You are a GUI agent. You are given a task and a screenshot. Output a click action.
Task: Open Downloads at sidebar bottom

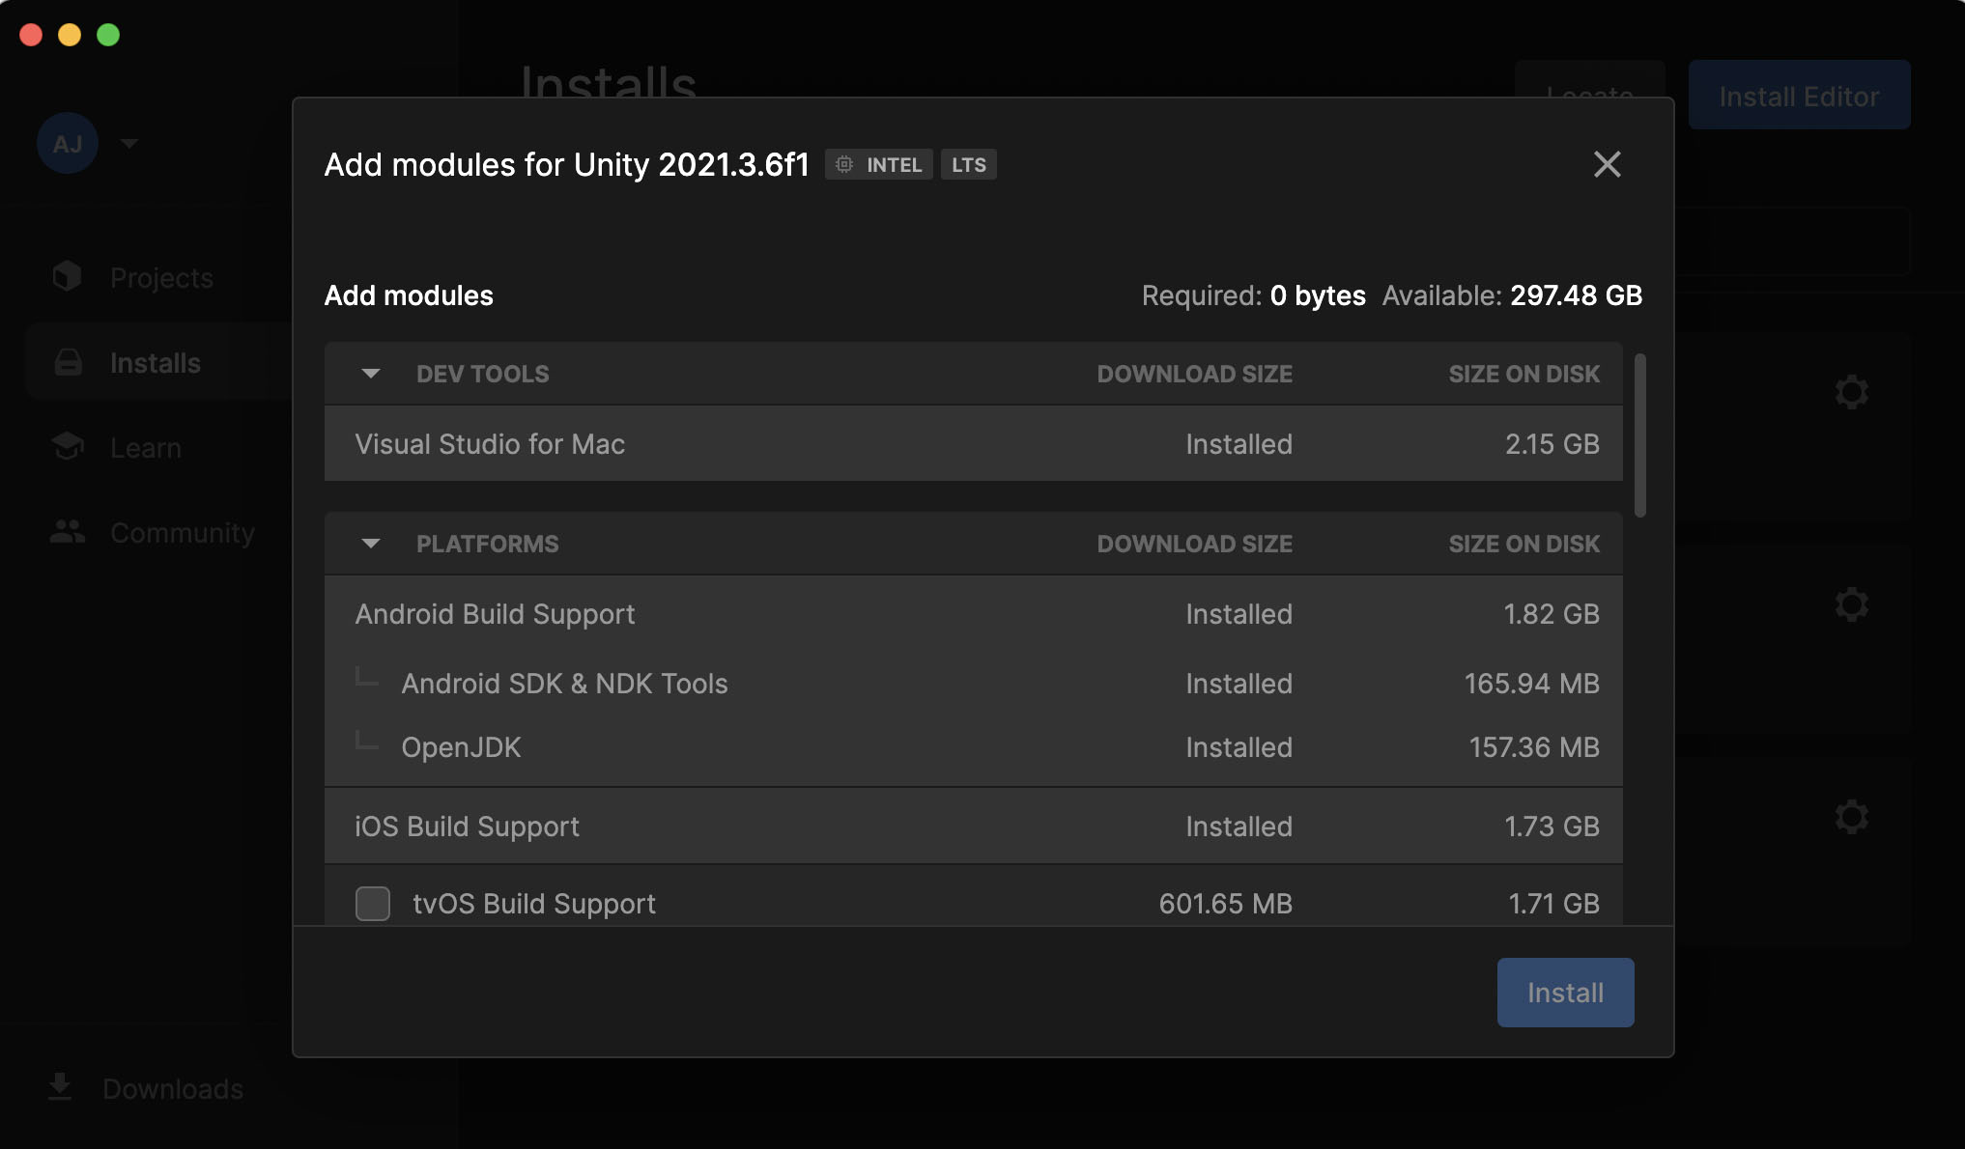tap(145, 1089)
